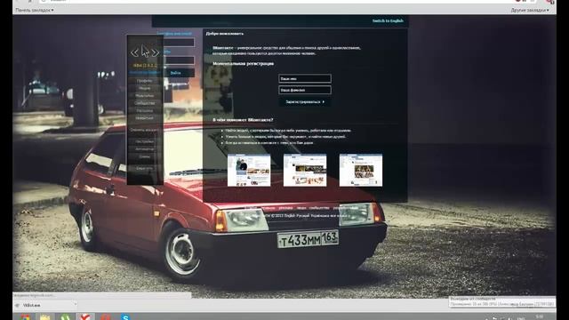This screenshot has height=320, width=569.
Task: Click the 'Зарегистрироваться' registration button
Action: click(x=305, y=102)
